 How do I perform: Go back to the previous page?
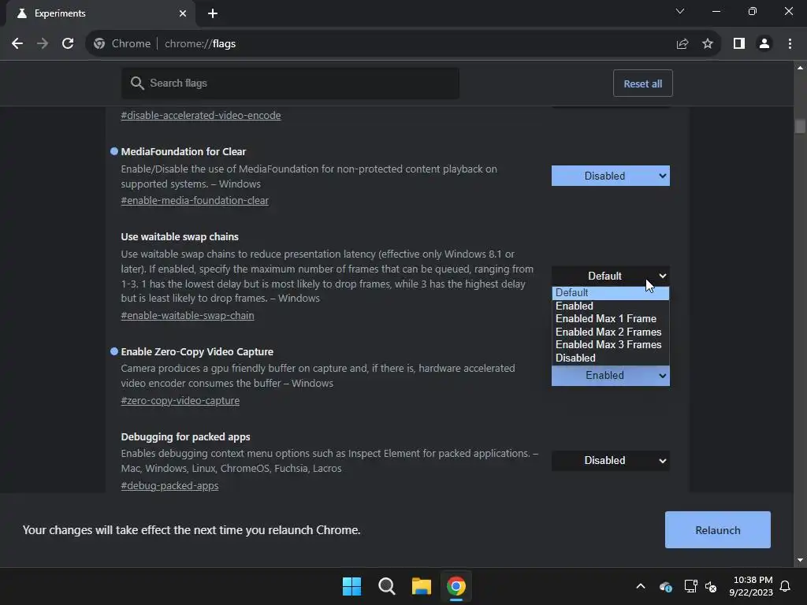17,44
